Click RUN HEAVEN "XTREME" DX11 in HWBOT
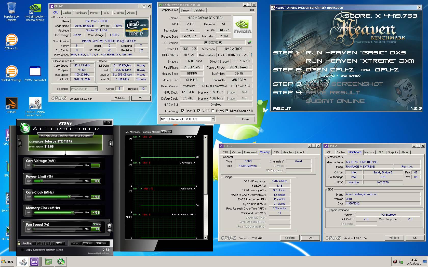Image resolution: width=428 pixels, height=267 pixels. click(x=360, y=61)
